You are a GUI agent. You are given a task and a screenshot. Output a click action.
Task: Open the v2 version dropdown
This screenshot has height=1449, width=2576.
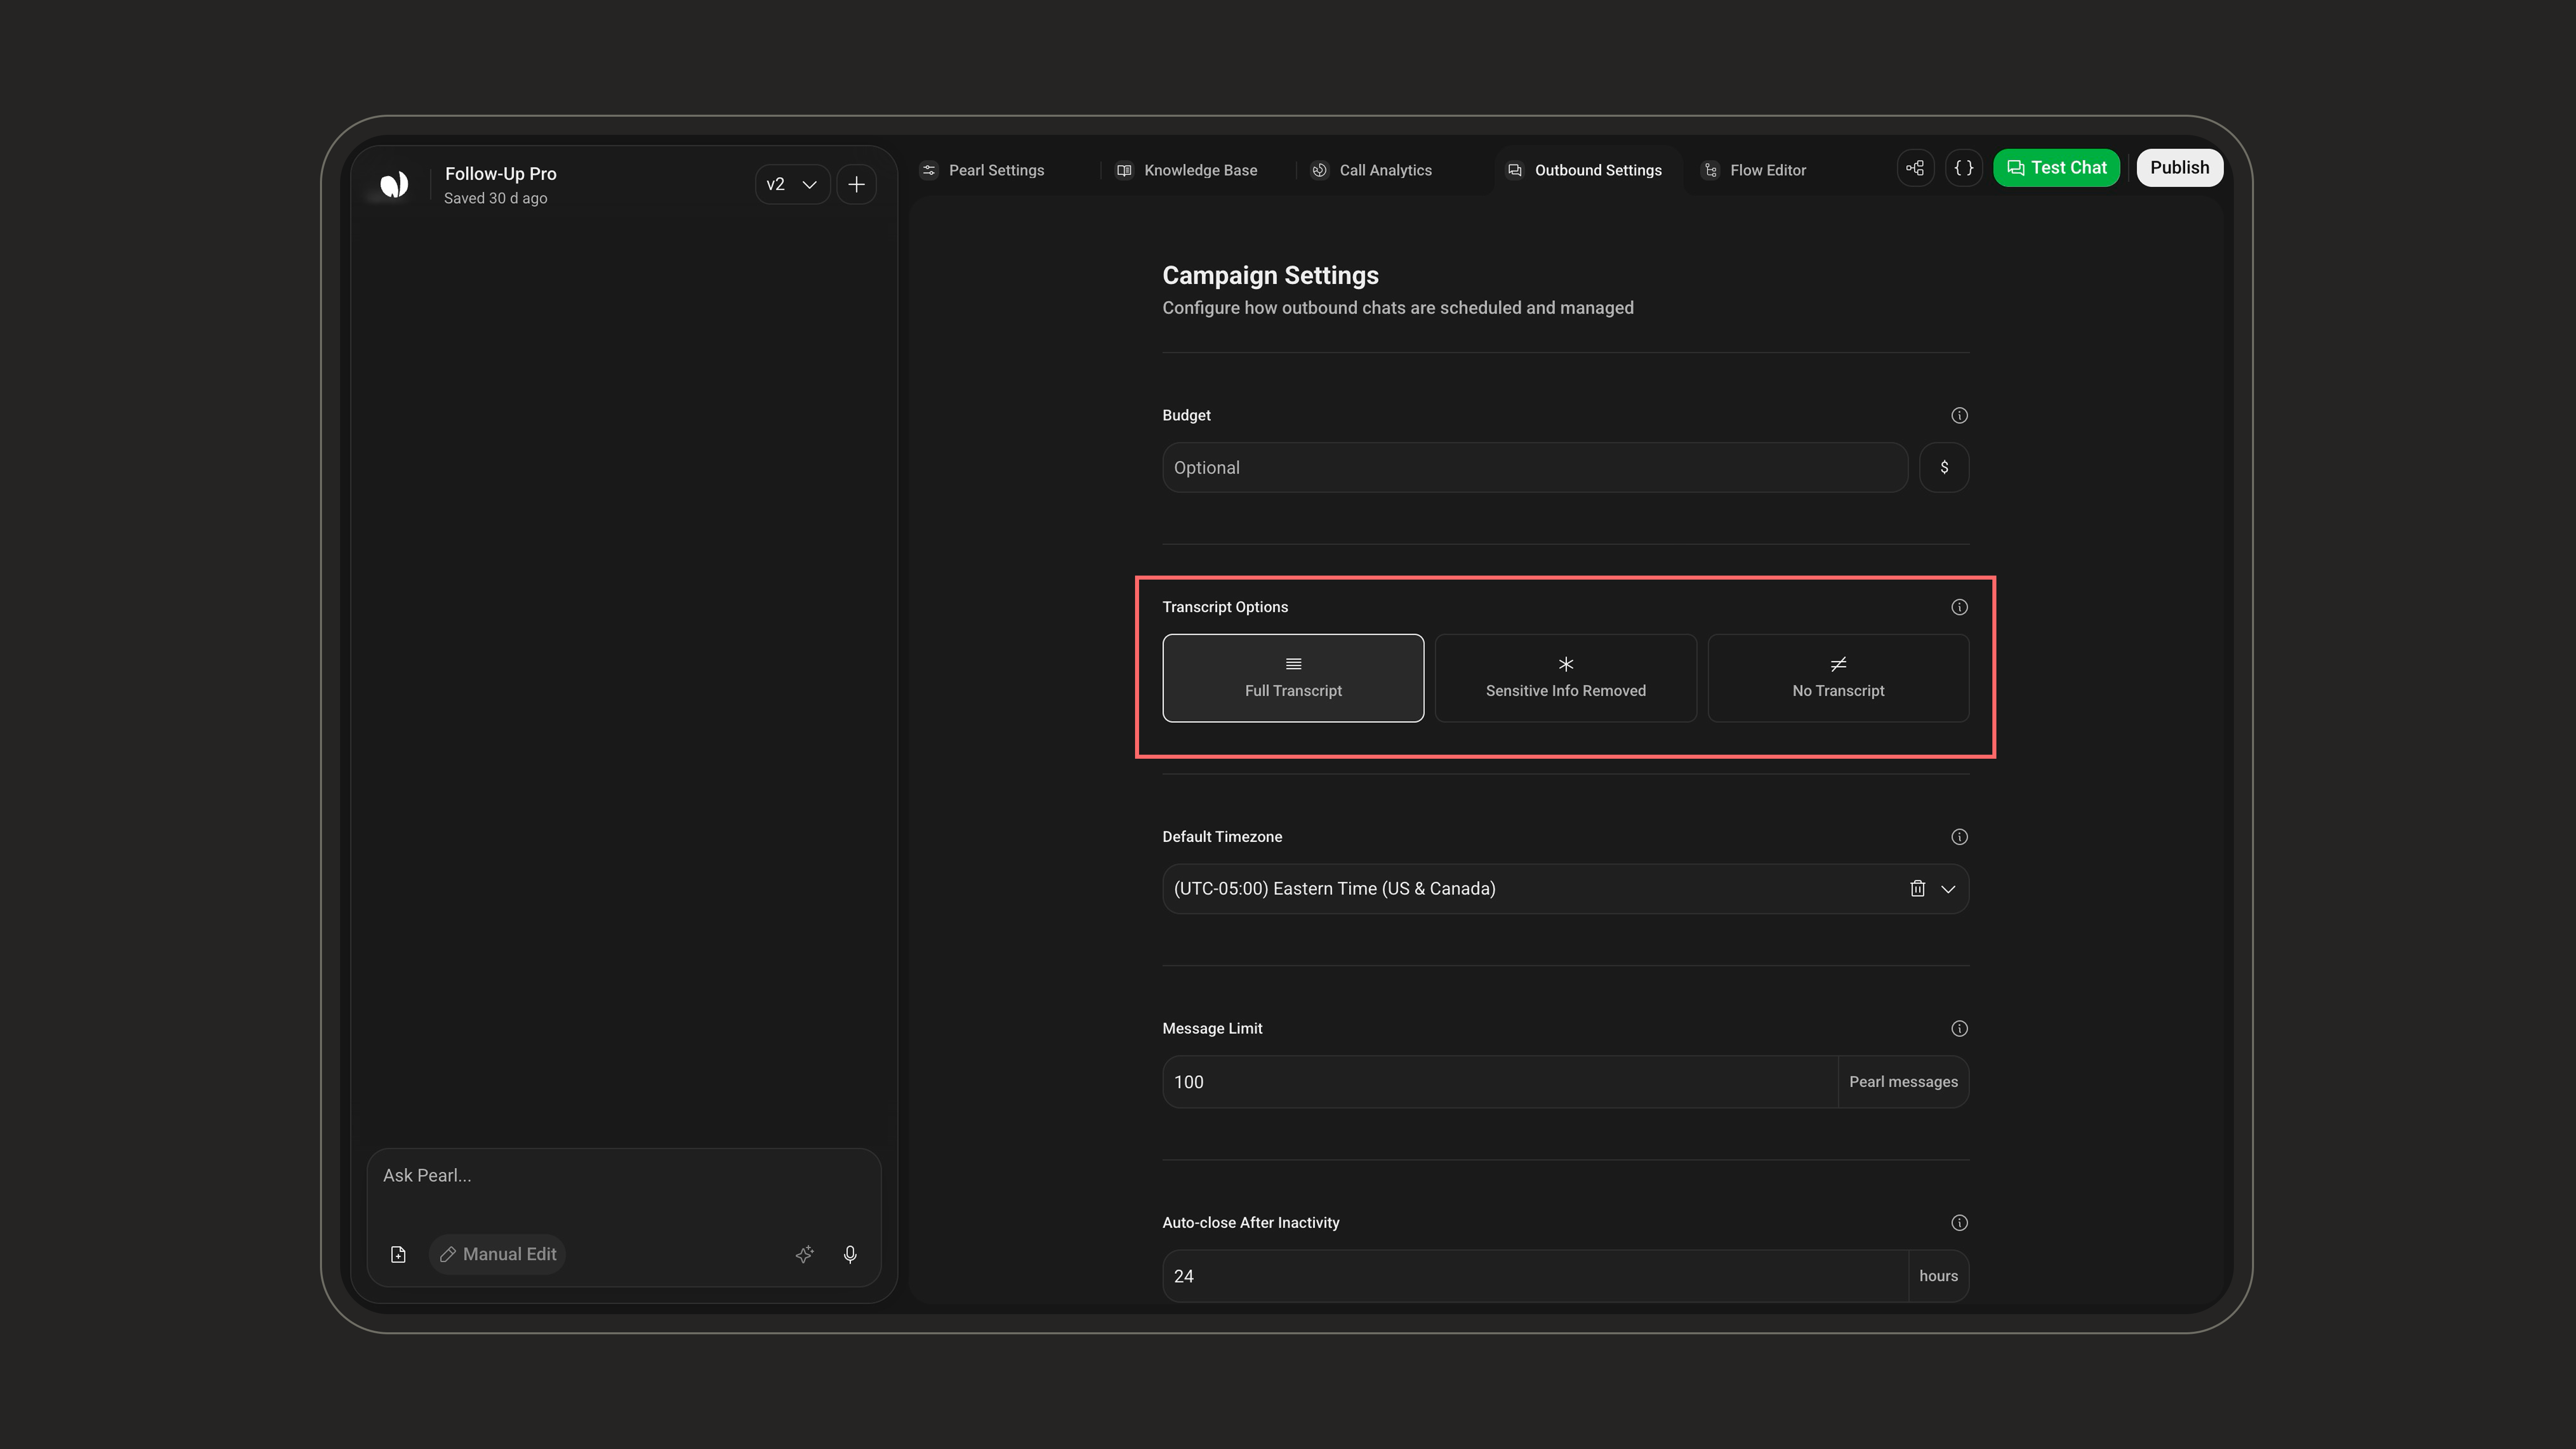click(792, 184)
